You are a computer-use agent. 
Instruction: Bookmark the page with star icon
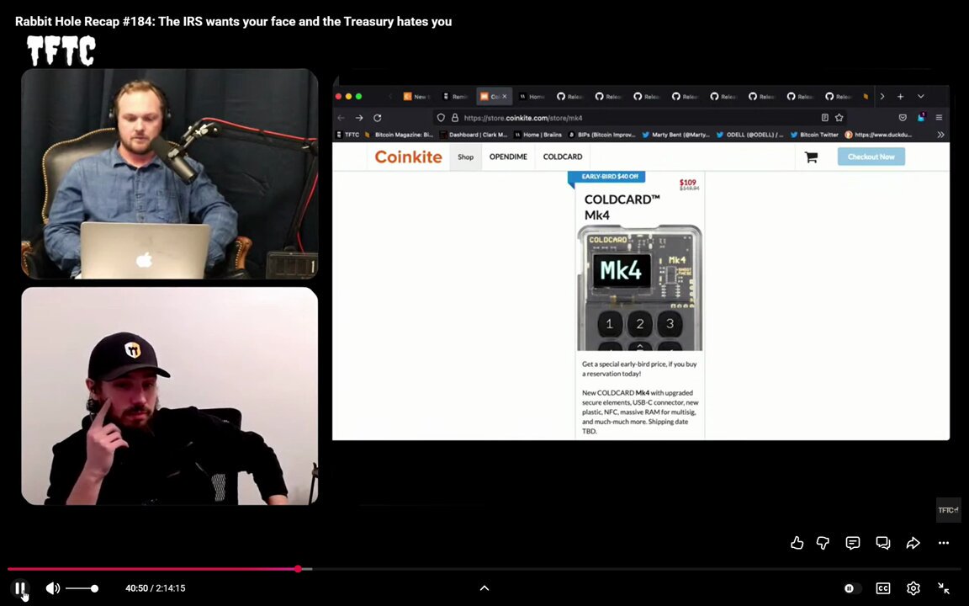coord(839,118)
